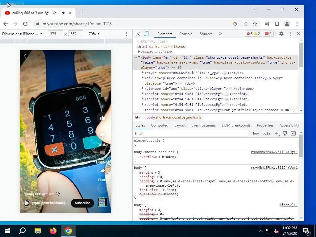Viewport: 316px width, 237px height.
Task: Open the @philippineballdaniel channel avatar
Action: click(x=27, y=203)
